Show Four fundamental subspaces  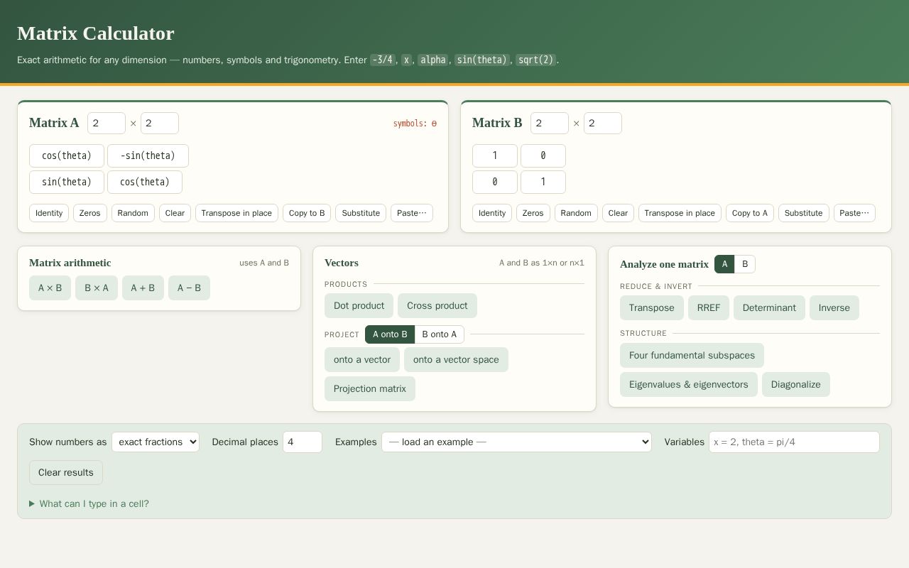(692, 355)
